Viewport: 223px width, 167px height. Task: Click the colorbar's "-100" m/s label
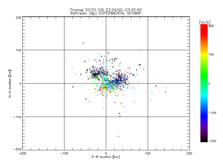click(x=212, y=113)
